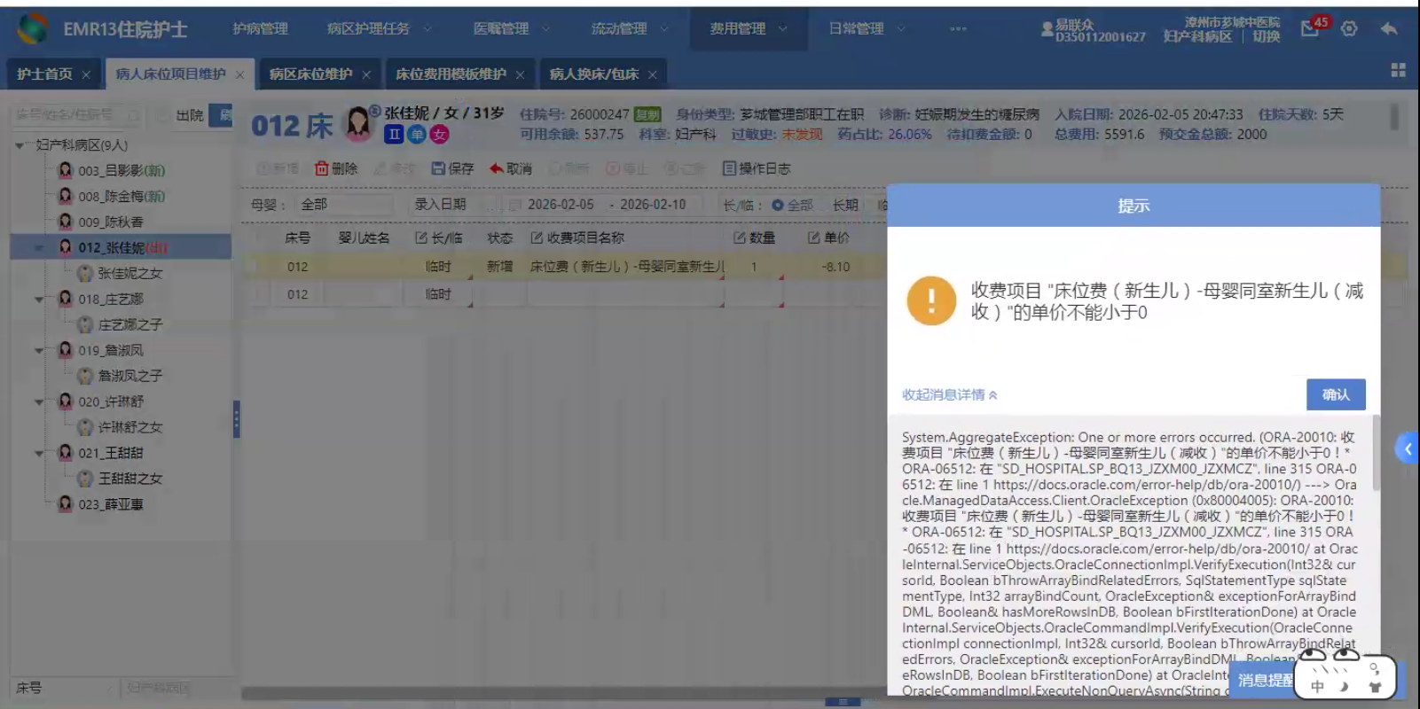Expand the blue side drawer arrow
This screenshot has height=709, width=1420.
coord(1408,448)
